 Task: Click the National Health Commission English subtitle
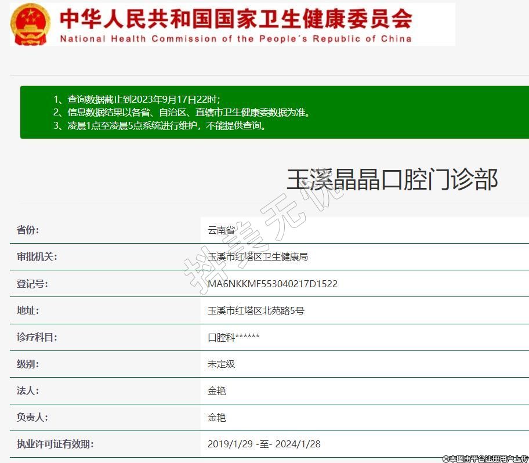[235, 39]
